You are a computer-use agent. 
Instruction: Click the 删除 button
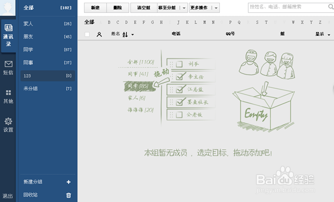coord(117,8)
